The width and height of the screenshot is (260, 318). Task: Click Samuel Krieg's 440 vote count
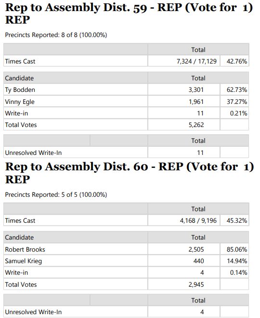point(198,261)
